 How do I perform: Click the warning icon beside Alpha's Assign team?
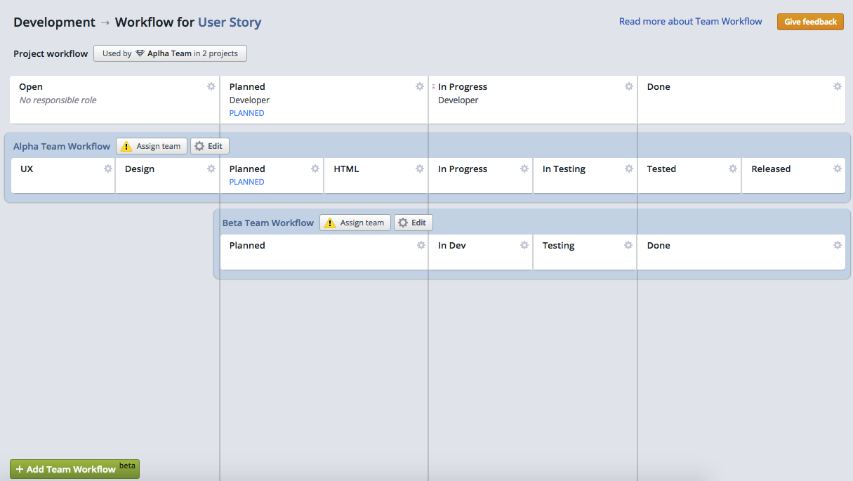coord(127,146)
